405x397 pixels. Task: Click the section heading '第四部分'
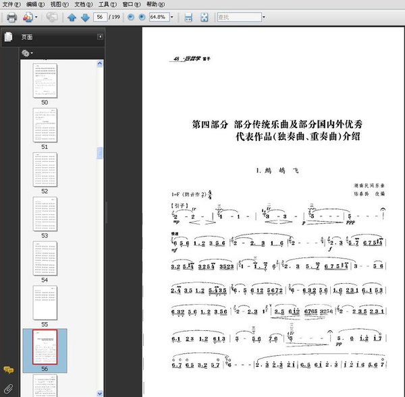(x=210, y=124)
